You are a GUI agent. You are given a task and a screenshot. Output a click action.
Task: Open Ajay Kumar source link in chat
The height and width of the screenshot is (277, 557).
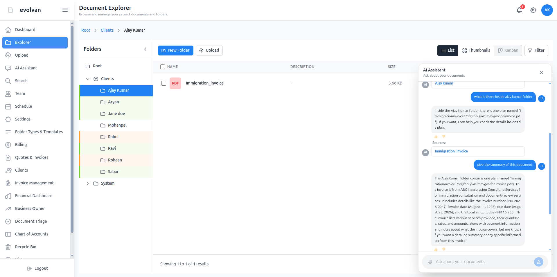[444, 83]
